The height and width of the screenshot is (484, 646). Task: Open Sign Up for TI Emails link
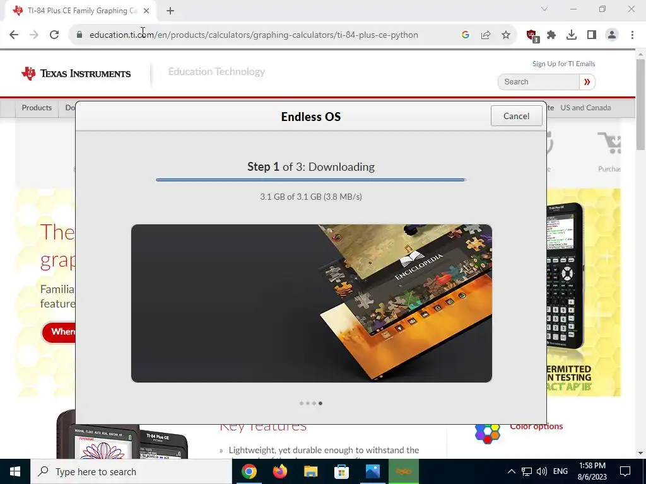[x=563, y=64]
